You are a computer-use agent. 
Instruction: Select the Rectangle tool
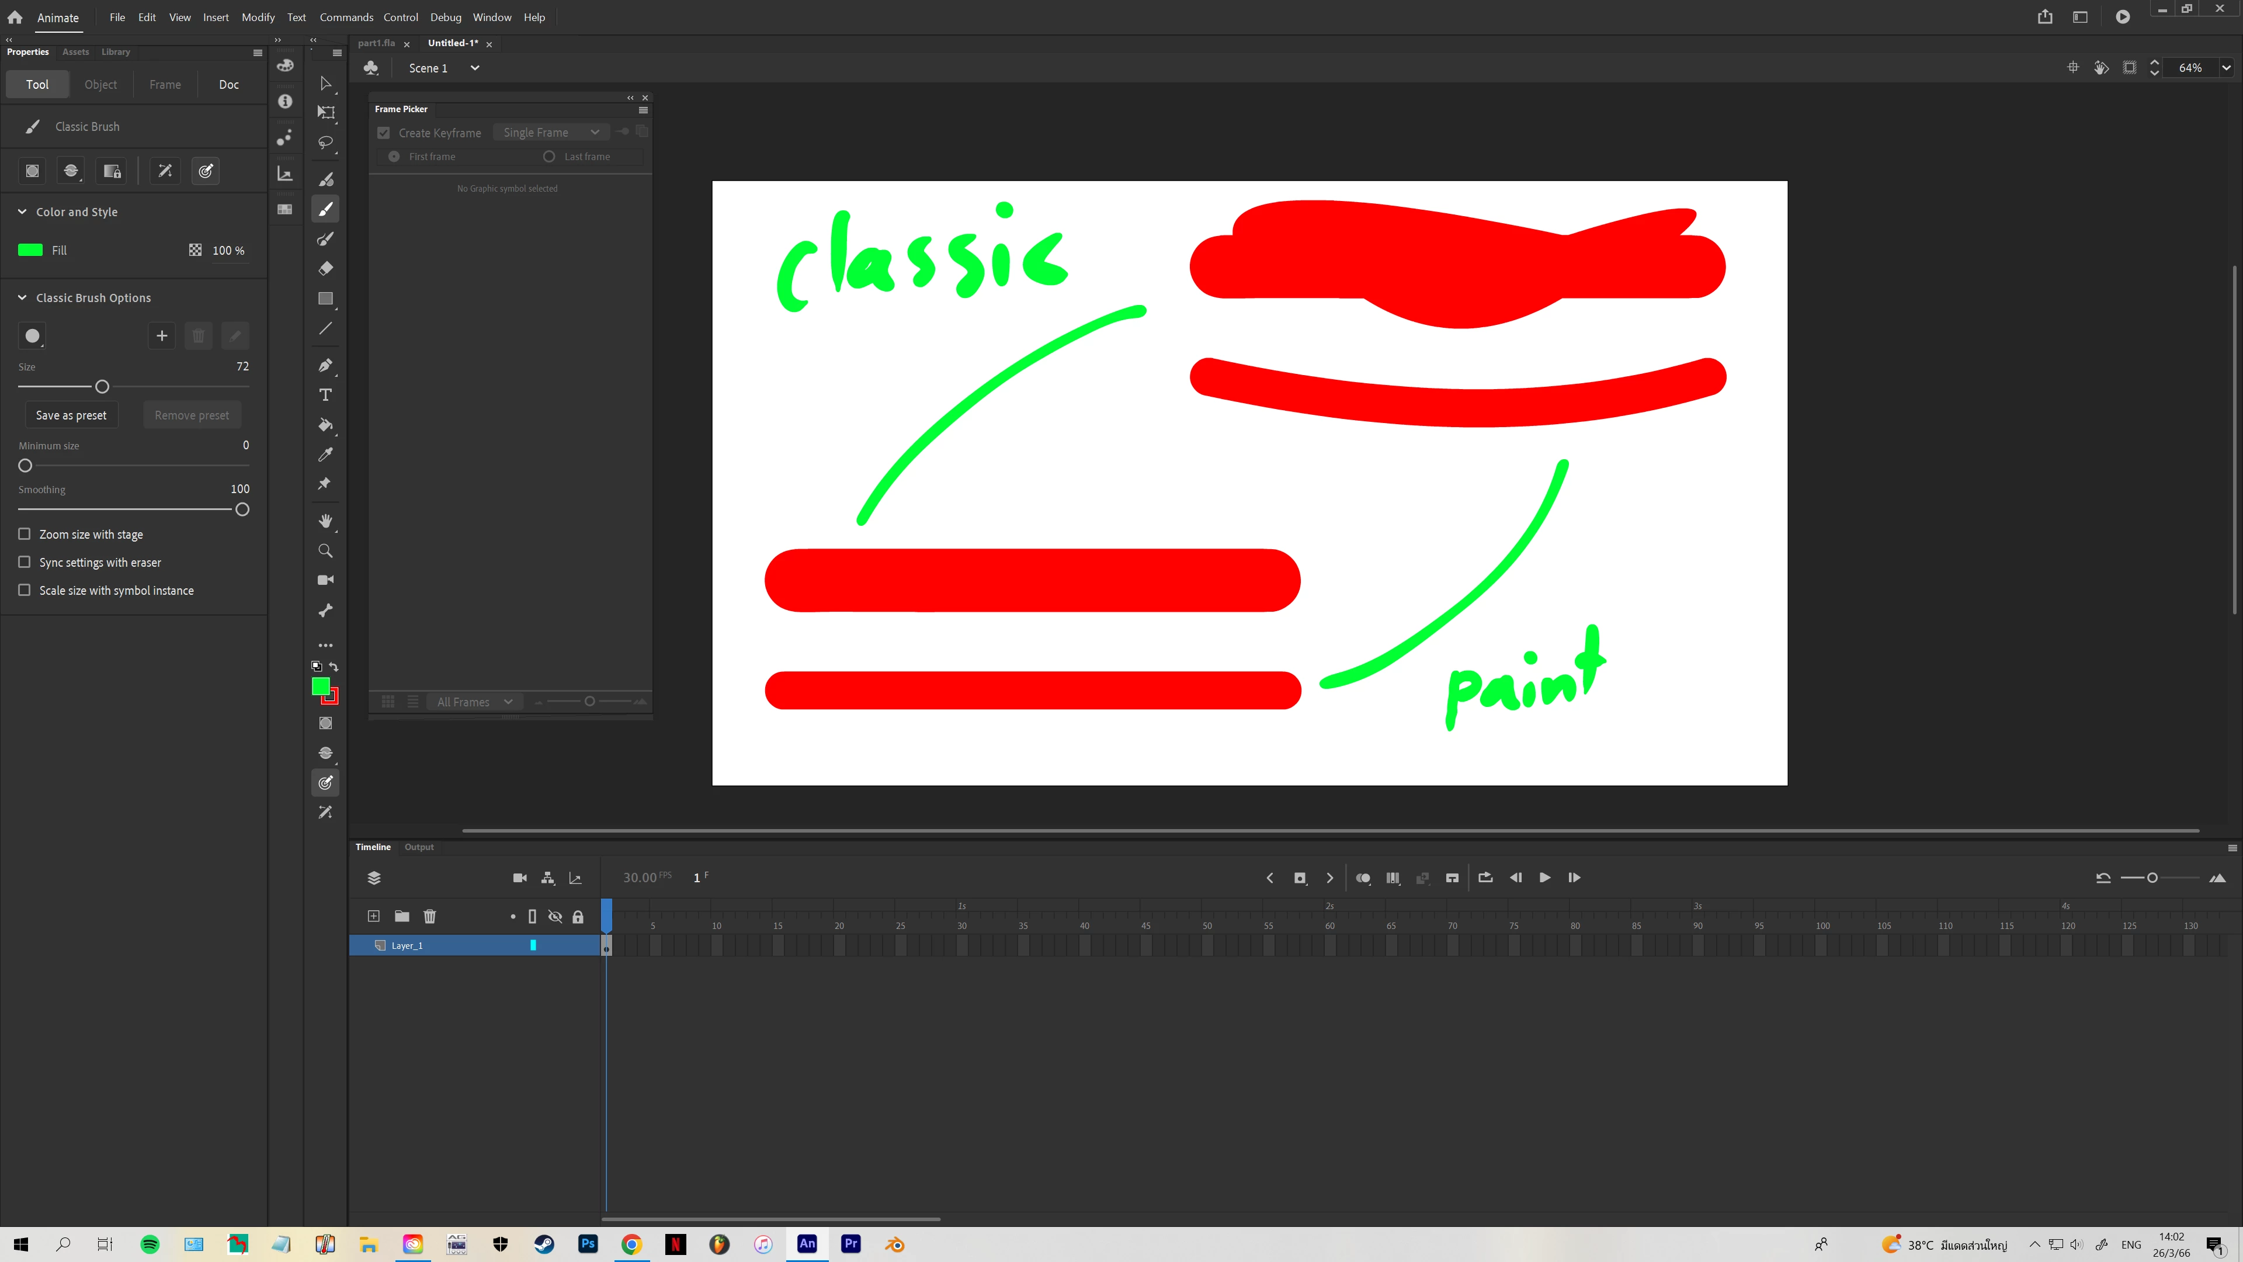(x=326, y=299)
